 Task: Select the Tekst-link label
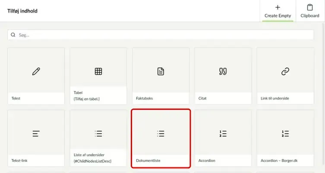(19, 160)
